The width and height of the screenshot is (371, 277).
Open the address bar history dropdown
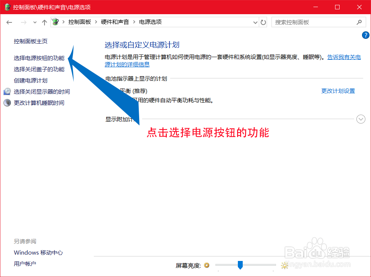pos(255,22)
